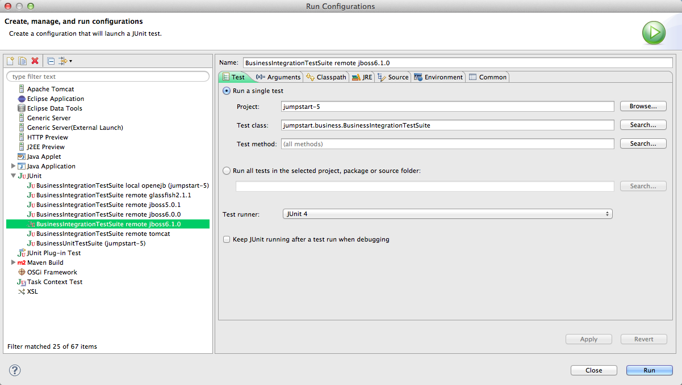Focus the type filter text box

(x=108, y=77)
